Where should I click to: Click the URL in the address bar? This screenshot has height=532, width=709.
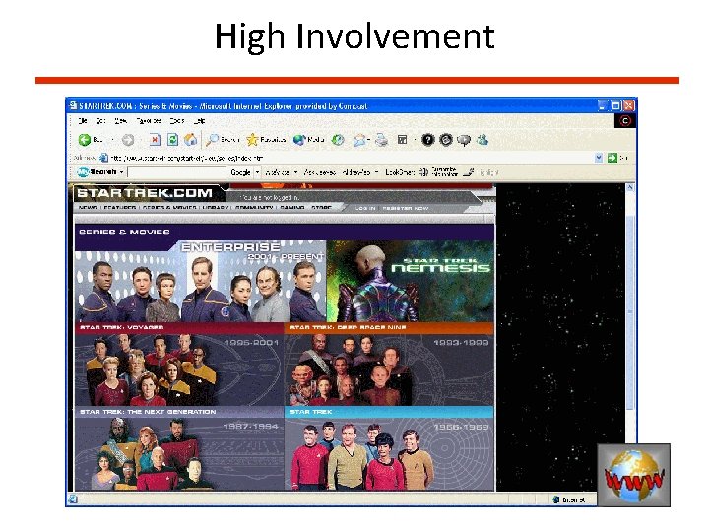pos(187,158)
